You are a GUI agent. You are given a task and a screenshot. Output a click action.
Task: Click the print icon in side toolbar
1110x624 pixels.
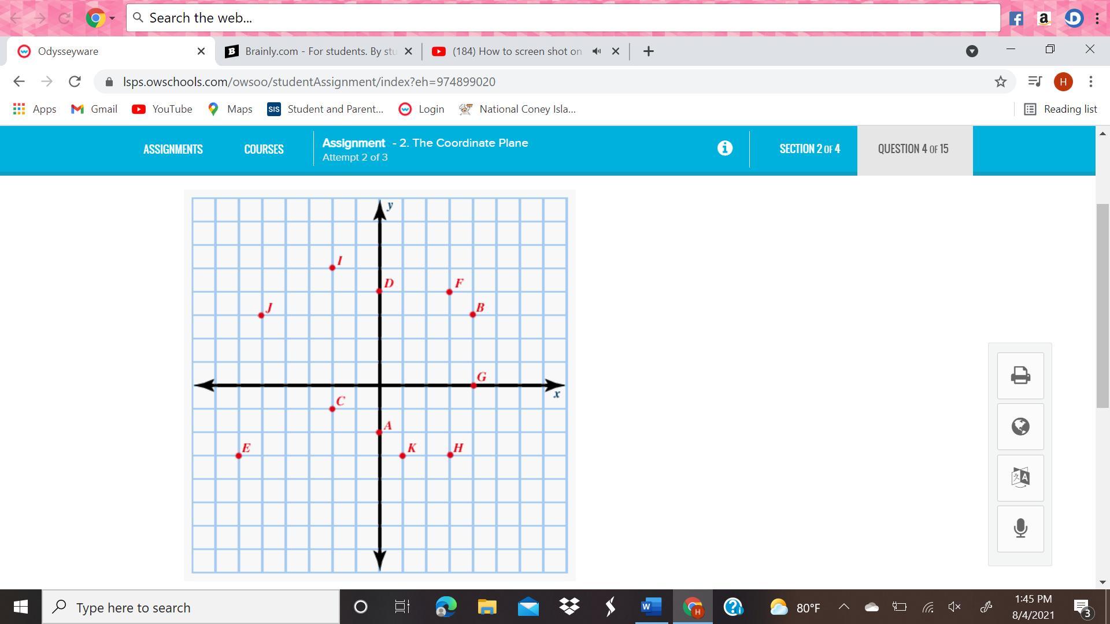click(x=1020, y=376)
